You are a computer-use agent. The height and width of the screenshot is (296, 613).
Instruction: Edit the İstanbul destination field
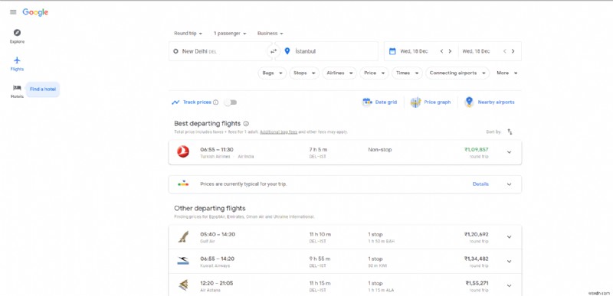[x=326, y=51]
